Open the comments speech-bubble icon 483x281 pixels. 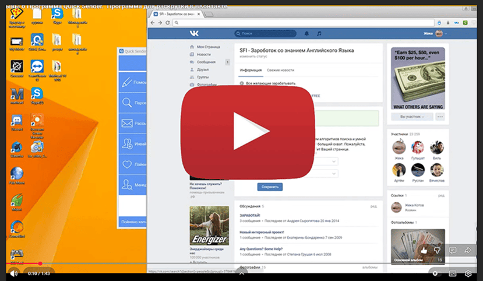(453, 250)
